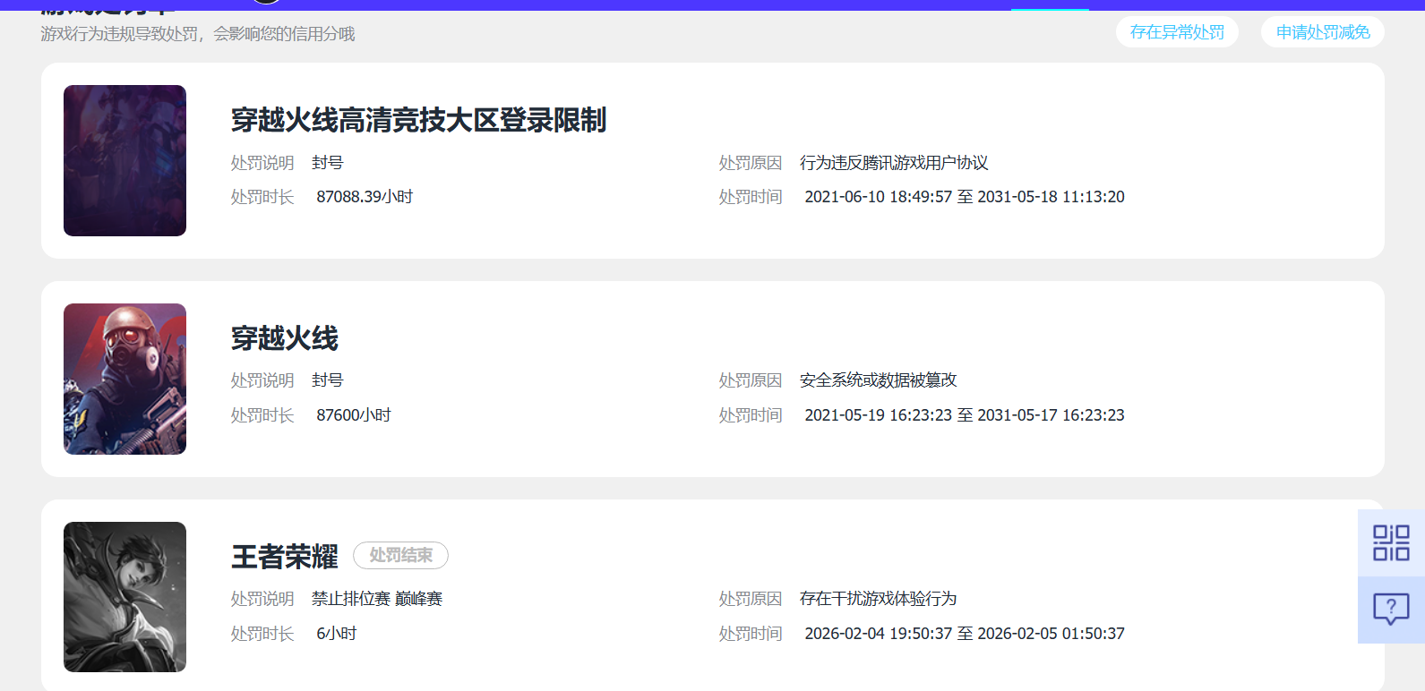Open the help feedback chat icon
Image resolution: width=1425 pixels, height=691 pixels.
(x=1391, y=610)
